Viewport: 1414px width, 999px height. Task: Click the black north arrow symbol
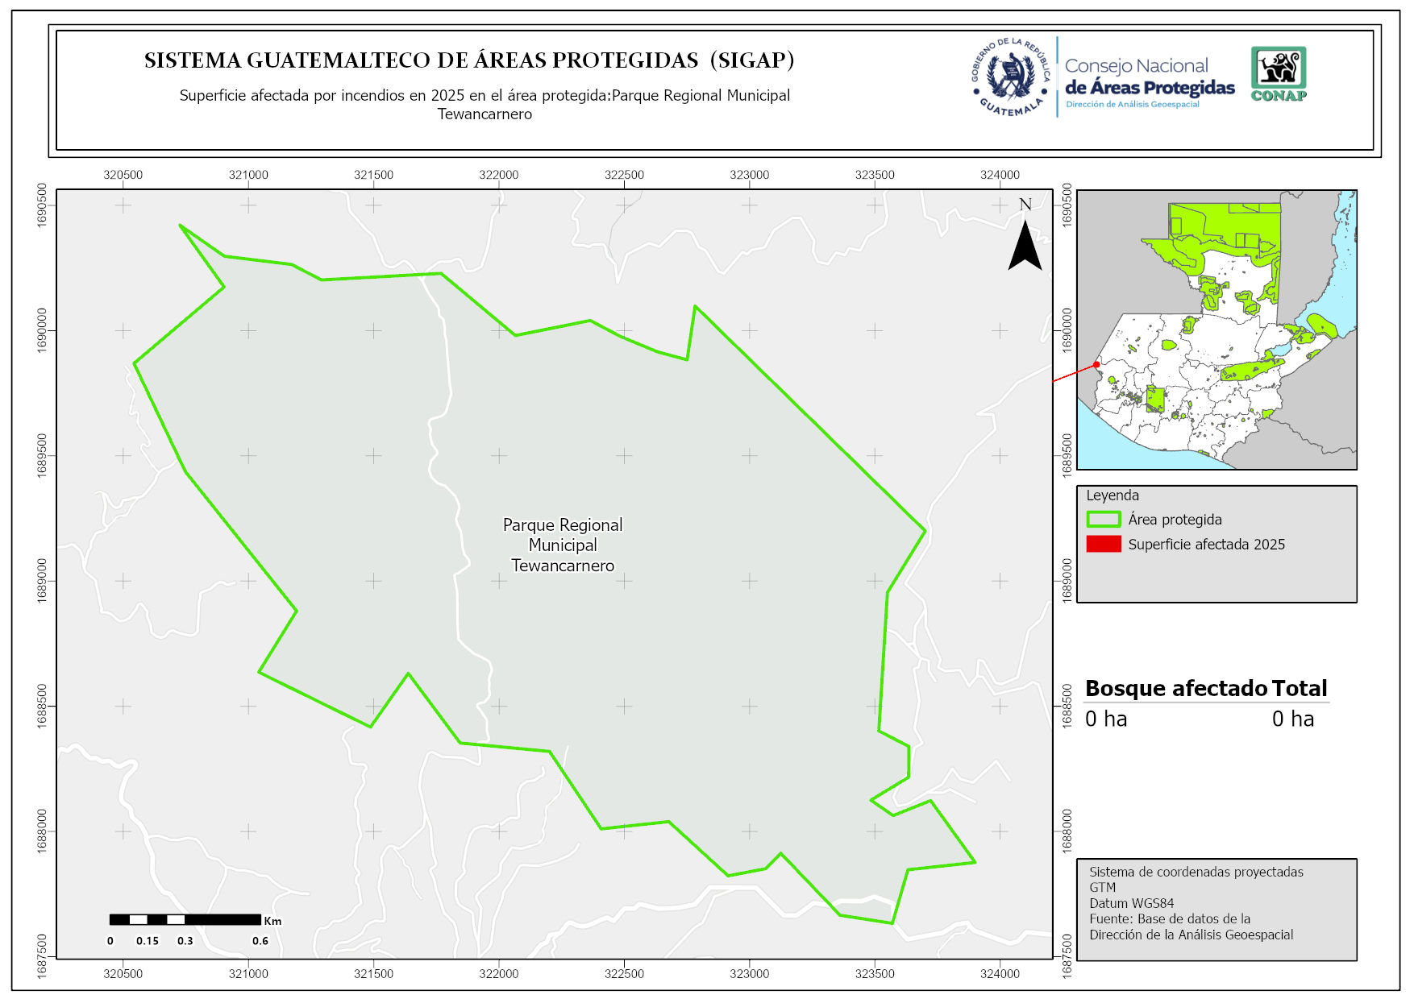tap(1025, 247)
